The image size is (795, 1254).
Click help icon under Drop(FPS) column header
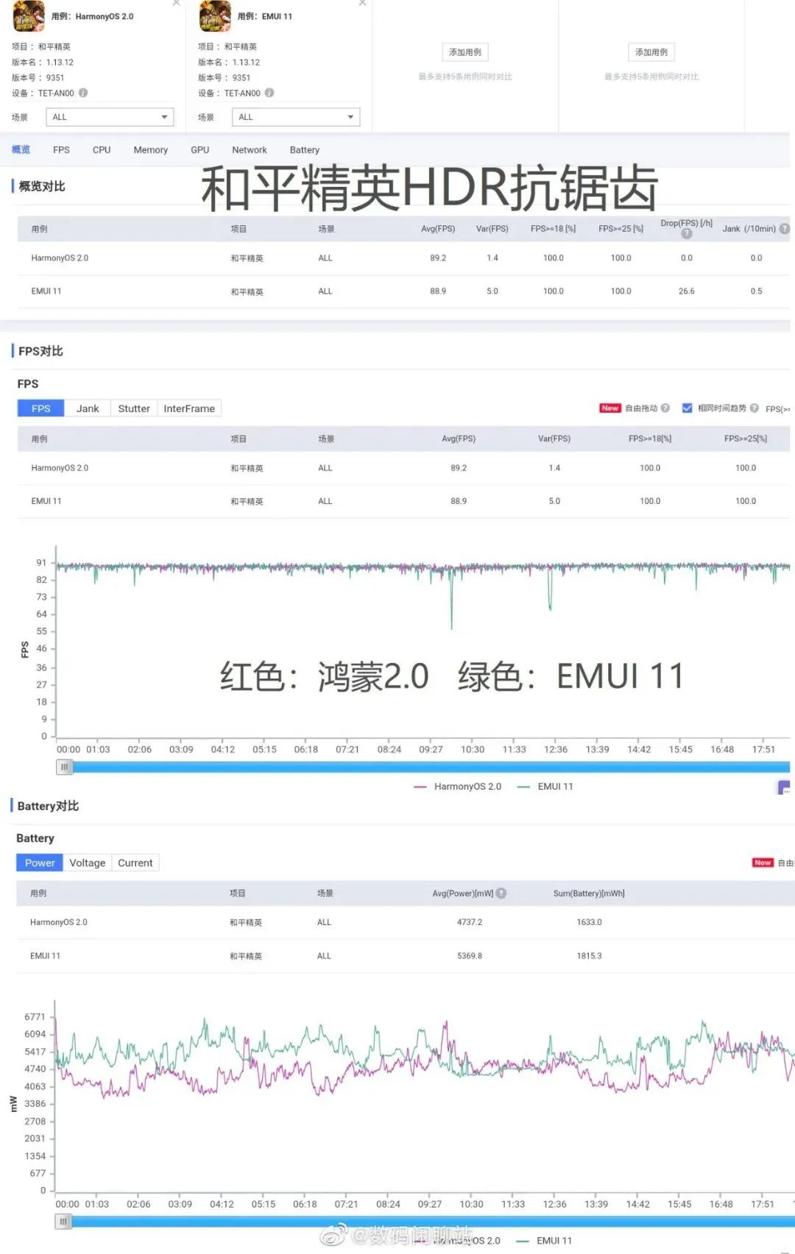pos(686,234)
